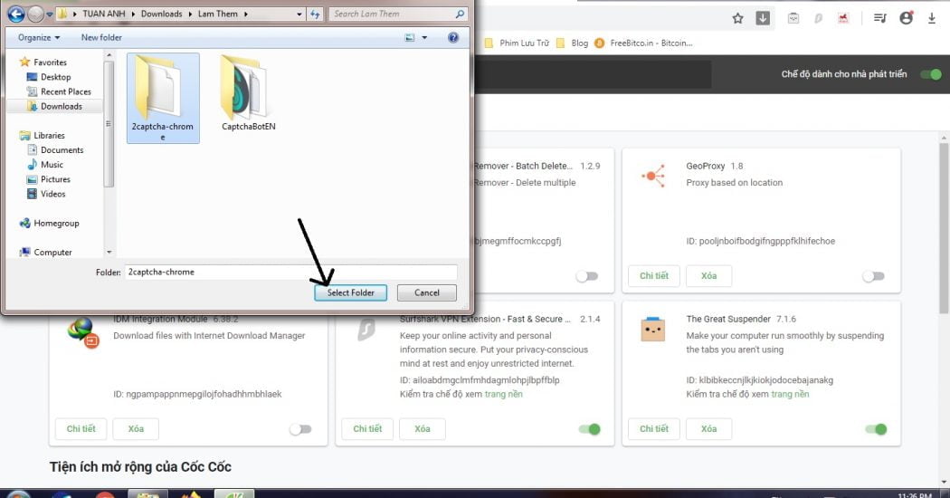Click the IDM Integration Module icon
The image size is (950, 498).
point(83,332)
